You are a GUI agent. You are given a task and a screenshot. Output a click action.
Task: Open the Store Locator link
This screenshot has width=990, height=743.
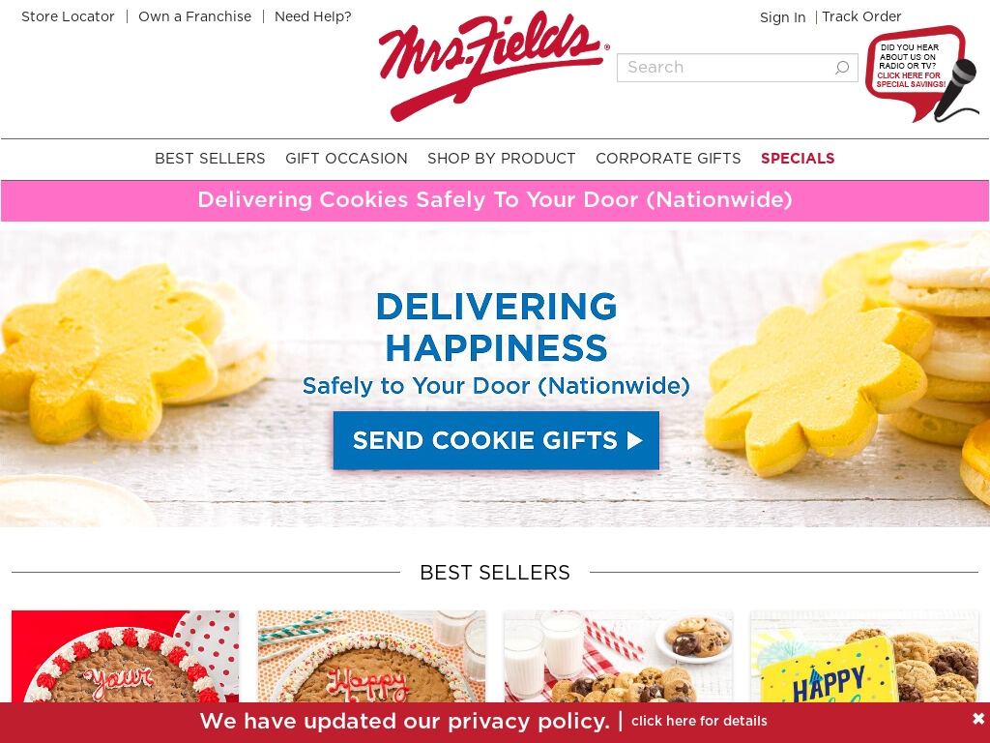pyautogui.click(x=69, y=16)
